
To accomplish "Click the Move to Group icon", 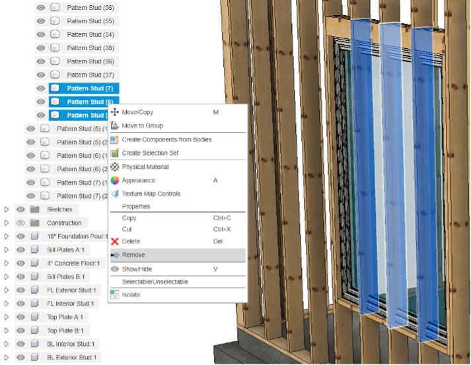I will point(115,125).
